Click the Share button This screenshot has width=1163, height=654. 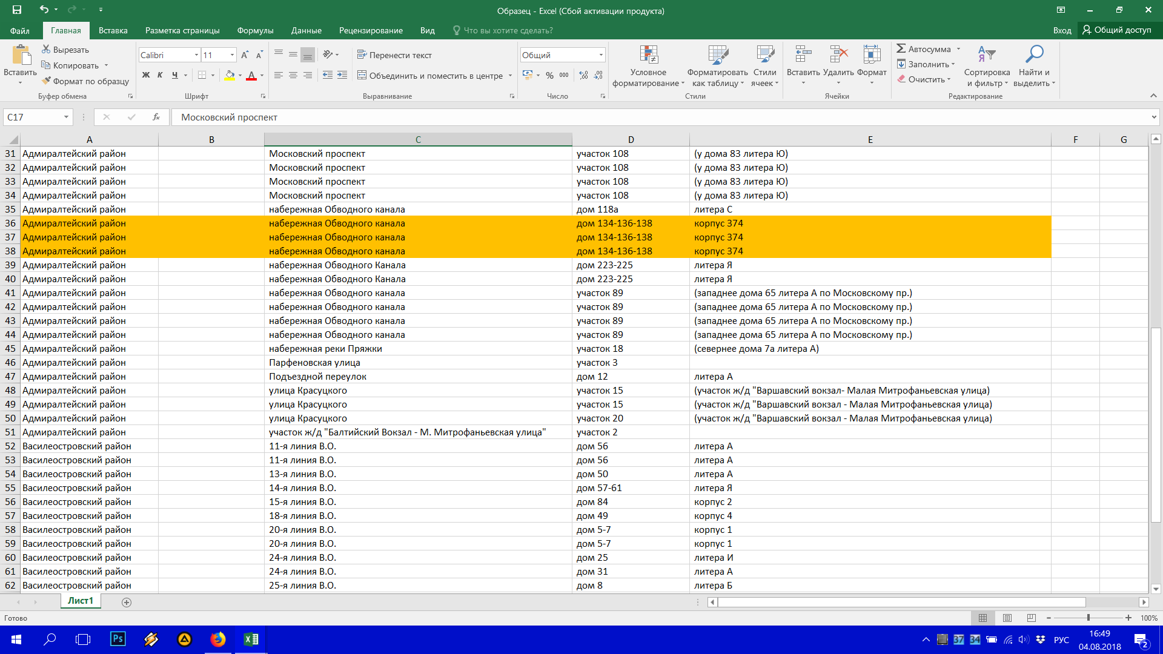point(1117,30)
